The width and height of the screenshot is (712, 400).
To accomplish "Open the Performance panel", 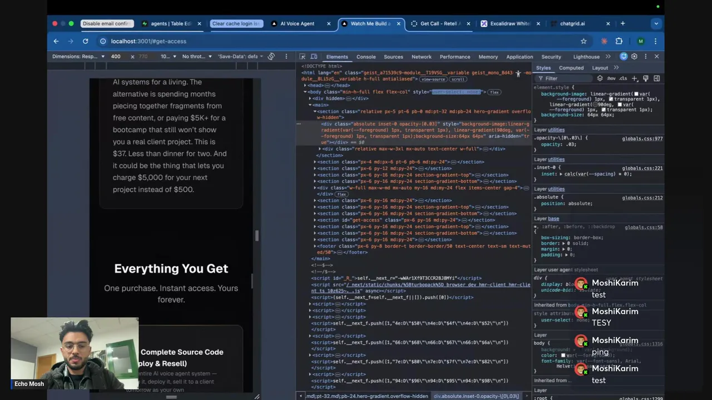I will [455, 57].
